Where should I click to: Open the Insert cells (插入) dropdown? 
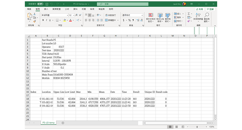pyautogui.click(x=179, y=14)
